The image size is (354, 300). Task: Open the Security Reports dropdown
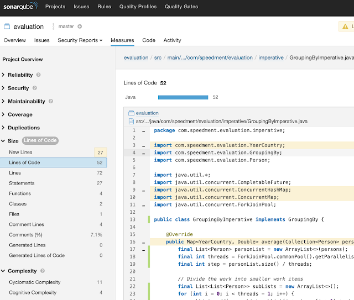tap(80, 40)
